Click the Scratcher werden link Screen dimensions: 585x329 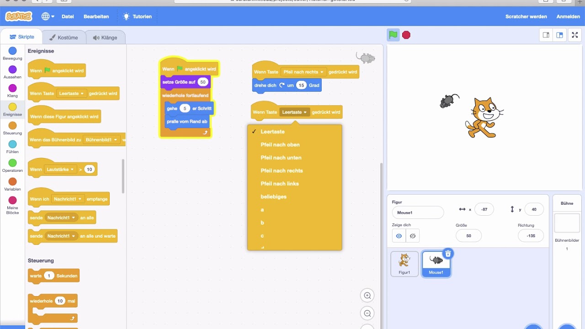[526, 16]
